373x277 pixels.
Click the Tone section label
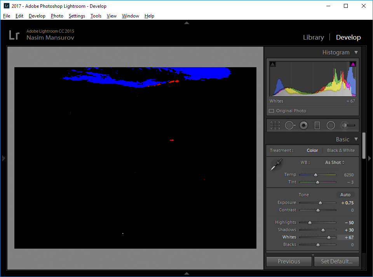(304, 195)
